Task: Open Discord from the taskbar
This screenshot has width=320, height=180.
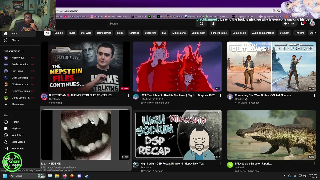Action: coord(79,176)
